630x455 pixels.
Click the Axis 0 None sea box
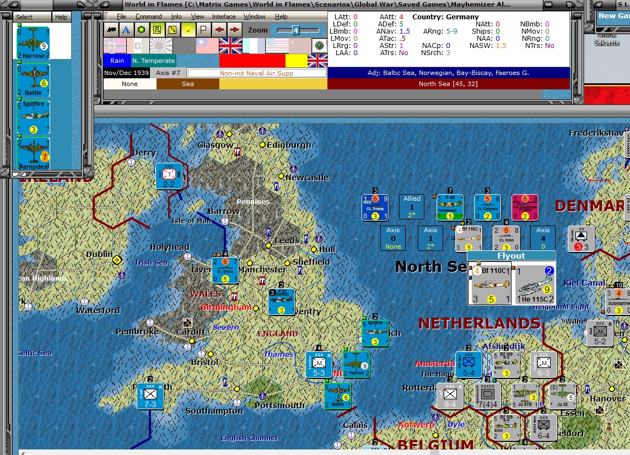(393, 238)
